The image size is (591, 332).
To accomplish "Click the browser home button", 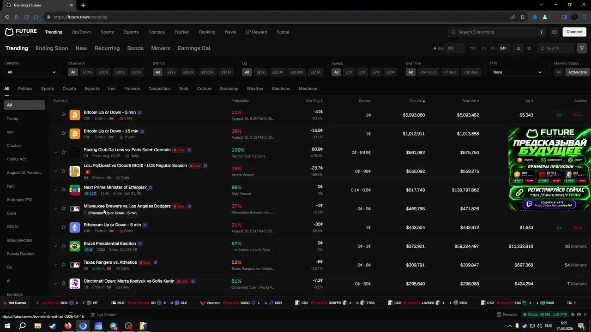I will 36,17.
